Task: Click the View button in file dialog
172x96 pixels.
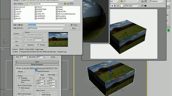Action: pyautogui.click(x=17, y=45)
